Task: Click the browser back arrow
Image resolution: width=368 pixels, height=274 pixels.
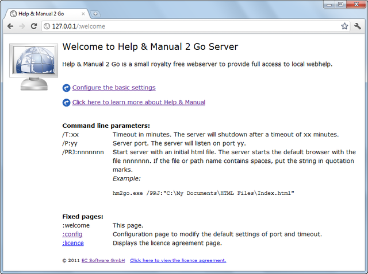Action: click(x=10, y=26)
